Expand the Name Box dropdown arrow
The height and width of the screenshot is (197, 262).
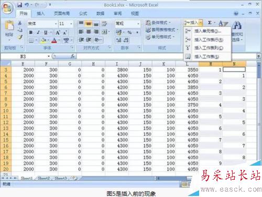49,56
